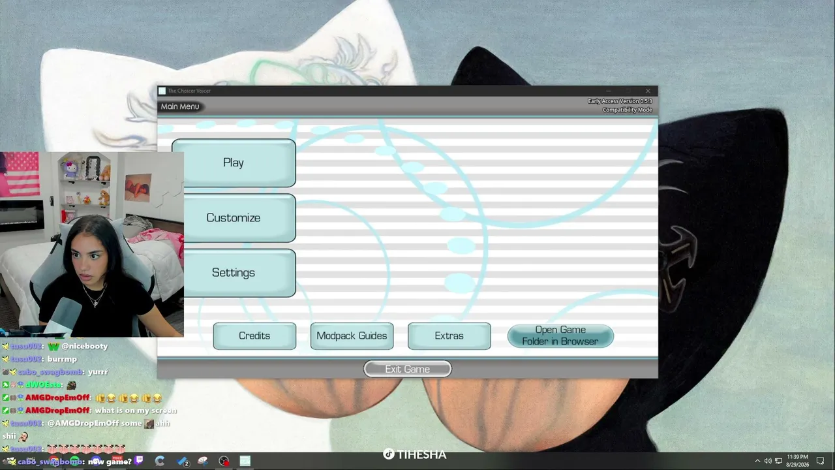Screen dimensions: 835x470
Task: Click the taskbar icon left of OBS
Action: coord(203,461)
